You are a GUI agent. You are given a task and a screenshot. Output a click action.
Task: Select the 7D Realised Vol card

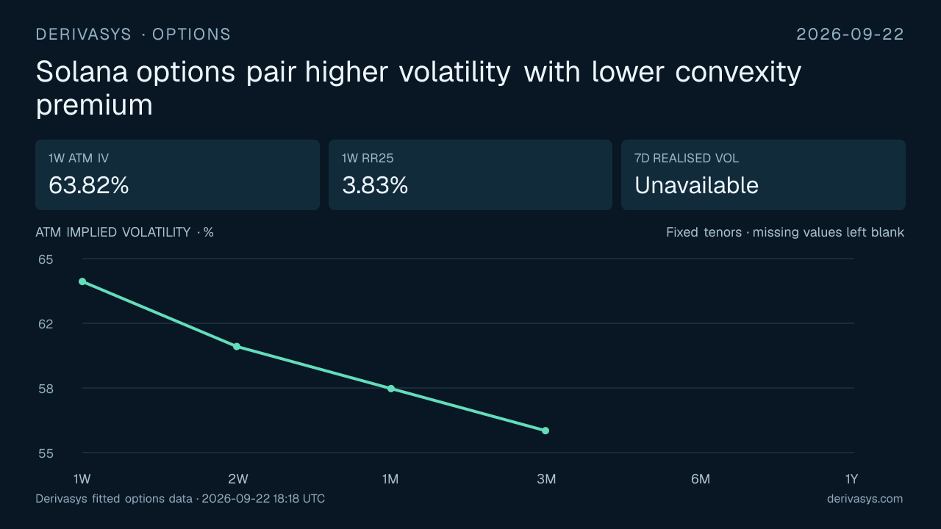(763, 175)
